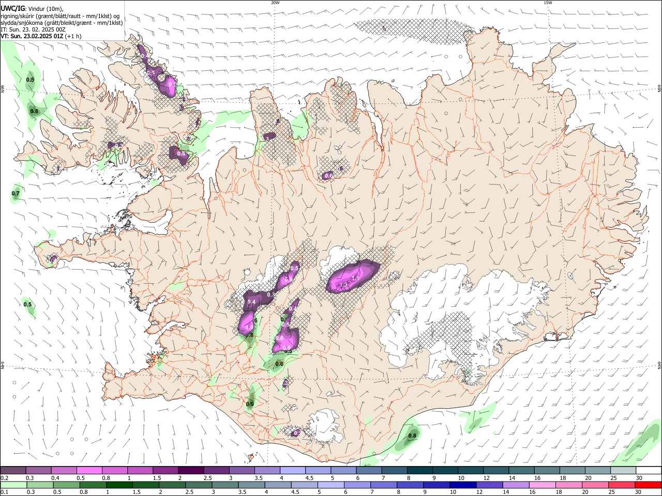662x496 pixels.
Task: Click the '15W' longitude label at top
Action: coord(548,3)
